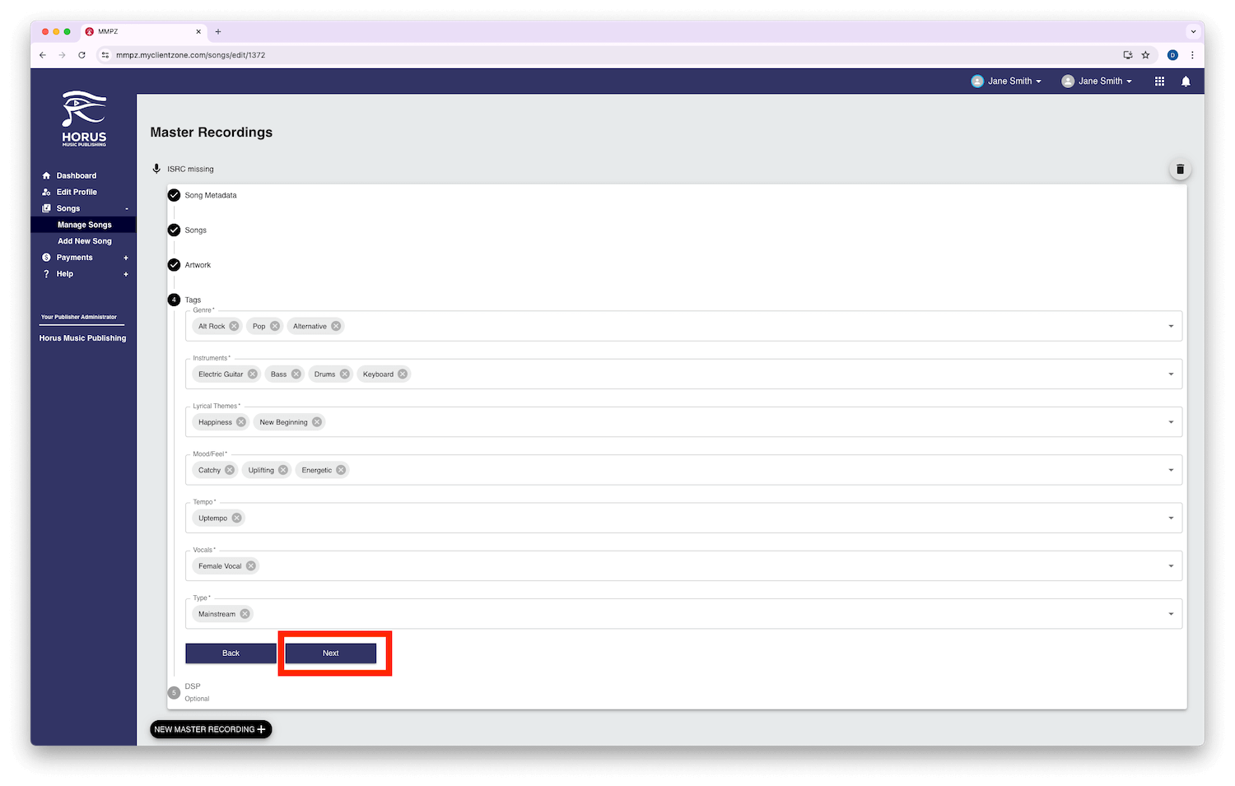Click the delete (trash) icon for this recording

tap(1180, 169)
